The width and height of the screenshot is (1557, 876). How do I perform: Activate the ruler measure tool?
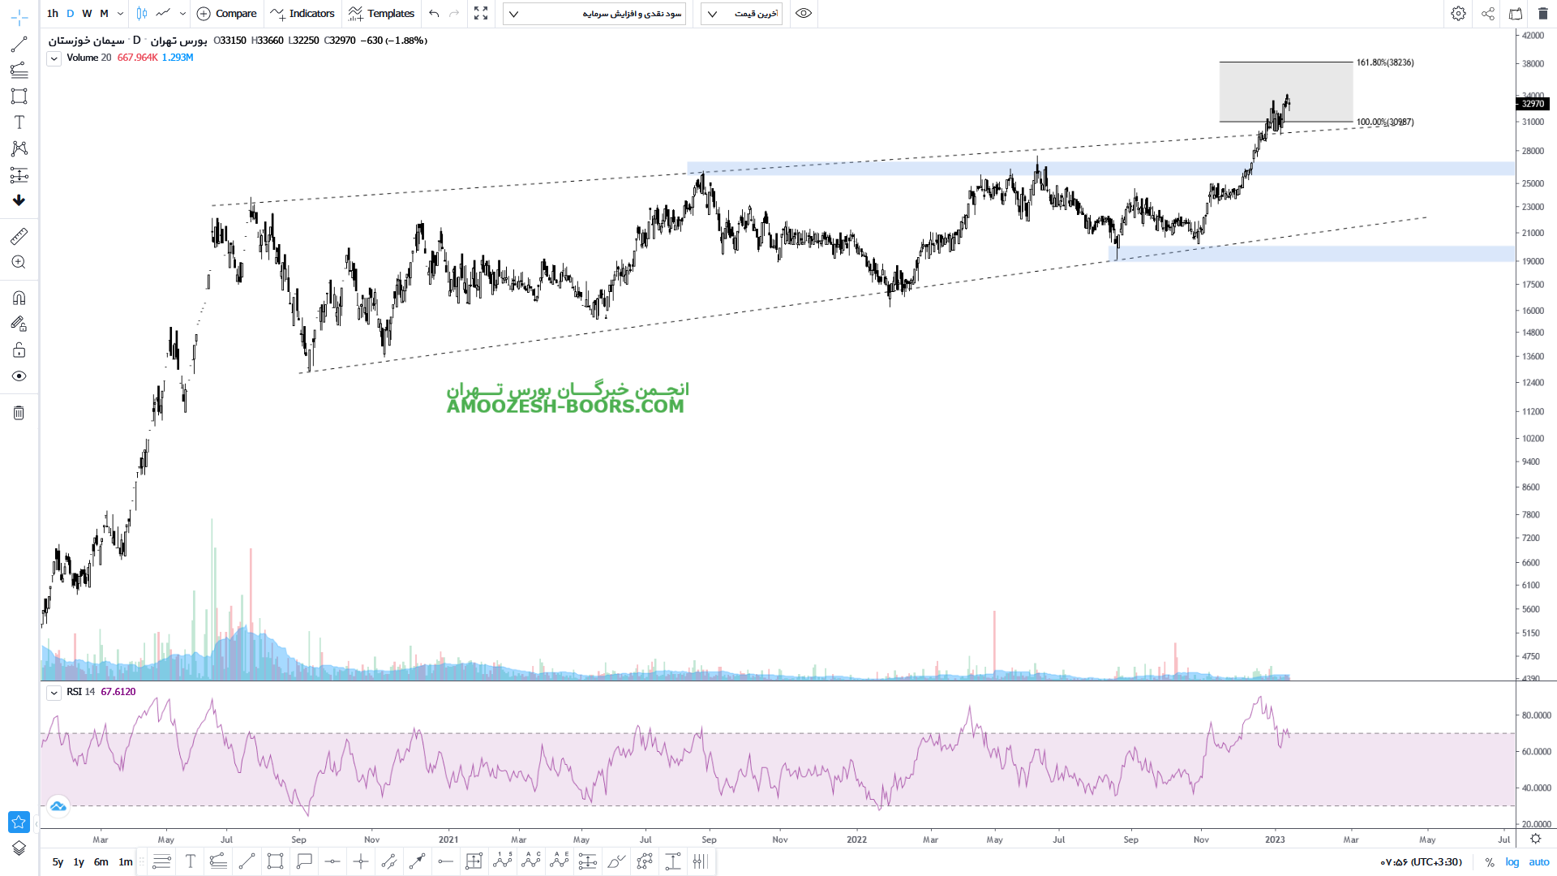19,236
